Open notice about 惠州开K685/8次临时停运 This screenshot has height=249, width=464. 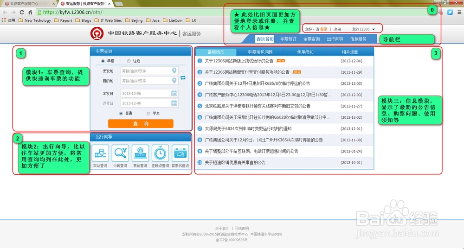(x=257, y=83)
